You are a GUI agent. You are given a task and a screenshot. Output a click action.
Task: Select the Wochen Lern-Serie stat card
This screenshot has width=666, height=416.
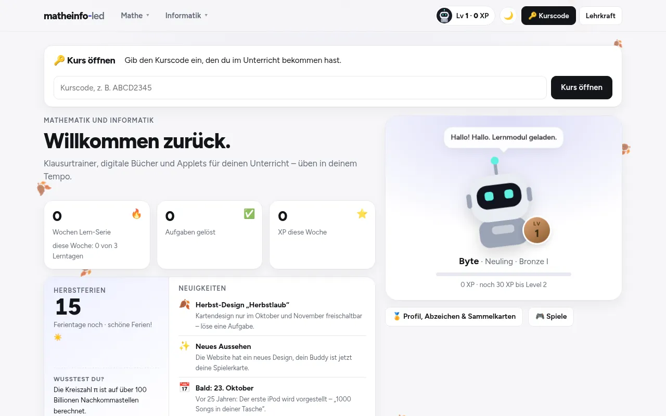tap(97, 235)
